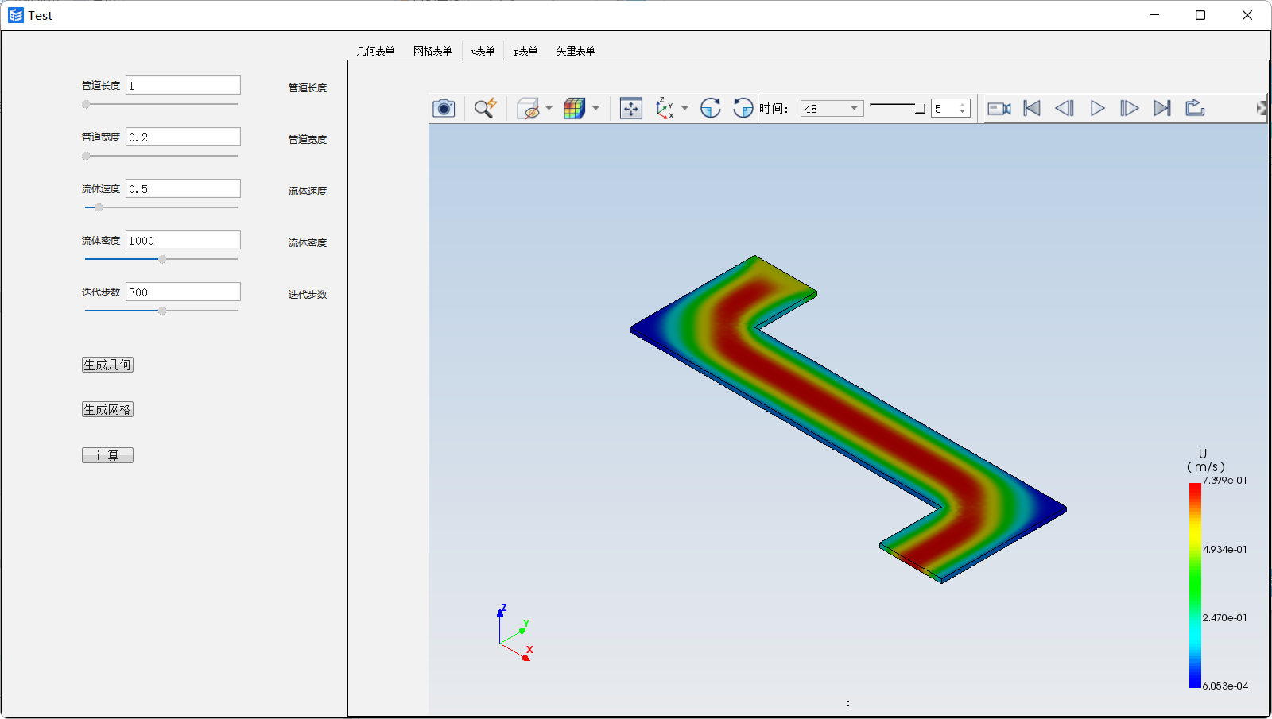Switch to the 网格表单 tab
Screen dimensions: 1272x719
tap(432, 51)
